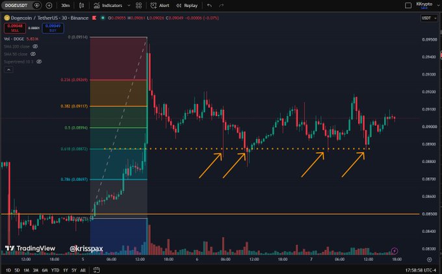Image resolution: width=442 pixels, height=274 pixels.
Task: Create an Alert from the top toolbar
Action: (x=160, y=5)
